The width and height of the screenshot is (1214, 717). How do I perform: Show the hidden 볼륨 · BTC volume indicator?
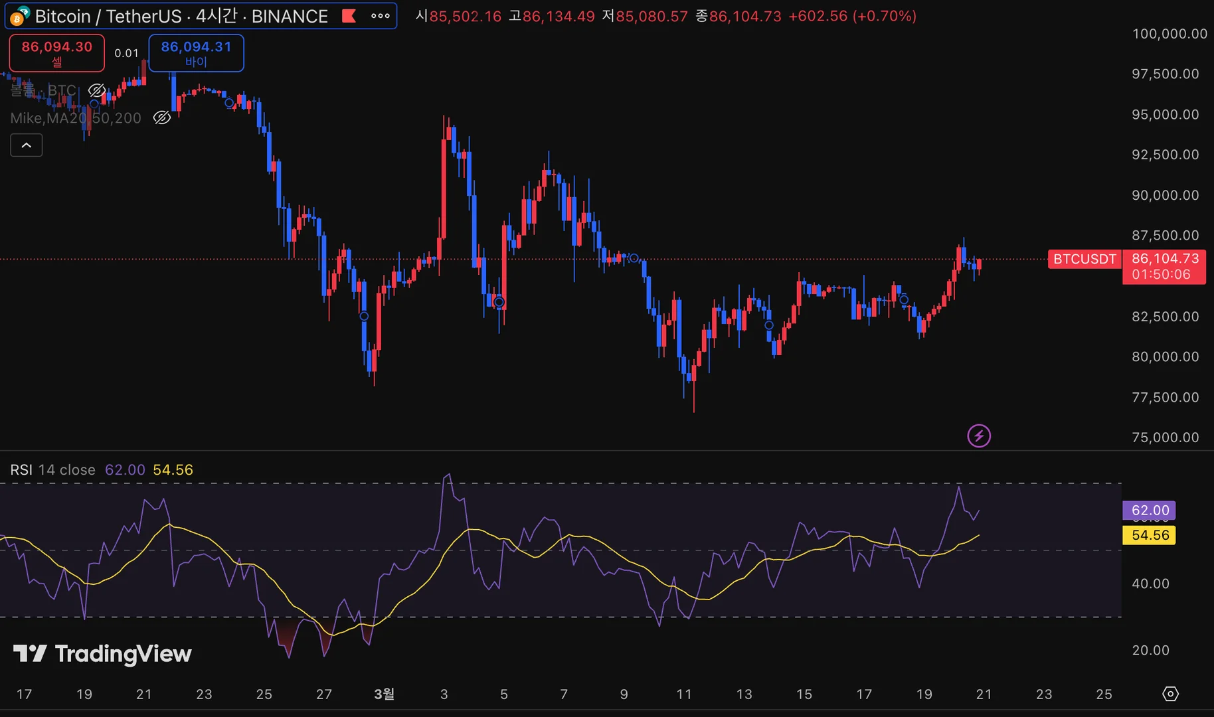point(97,90)
